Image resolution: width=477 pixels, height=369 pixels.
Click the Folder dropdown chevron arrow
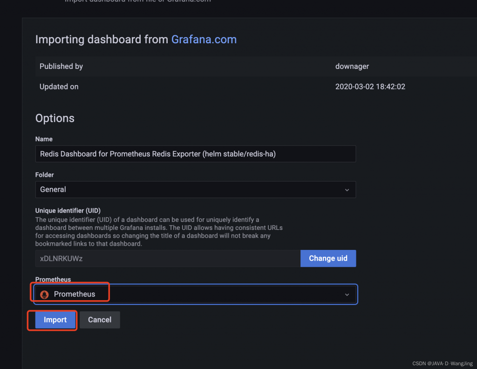point(347,190)
